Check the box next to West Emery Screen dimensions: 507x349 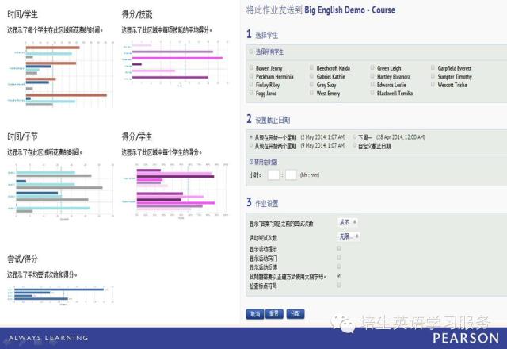[312, 93]
